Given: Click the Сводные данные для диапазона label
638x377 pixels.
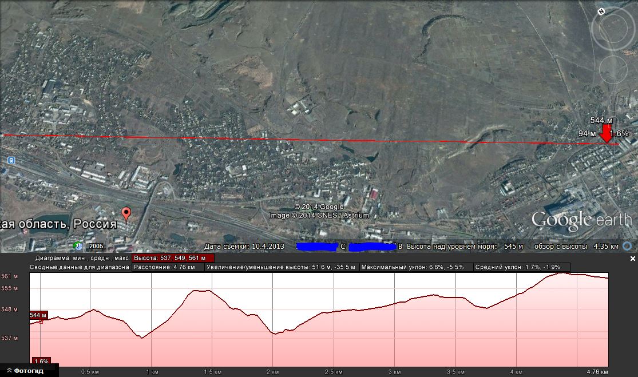Looking at the screenshot, I should point(80,267).
